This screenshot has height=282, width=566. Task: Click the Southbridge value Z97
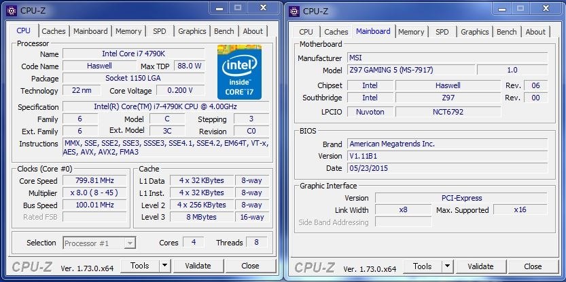[x=448, y=98]
